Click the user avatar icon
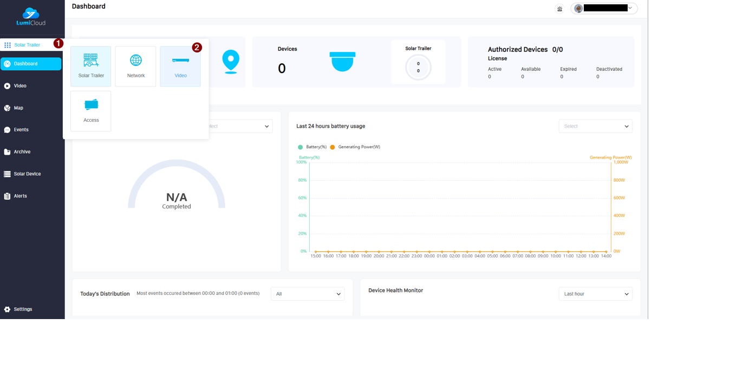Screen dimensions: 756x371 pyautogui.click(x=579, y=8)
